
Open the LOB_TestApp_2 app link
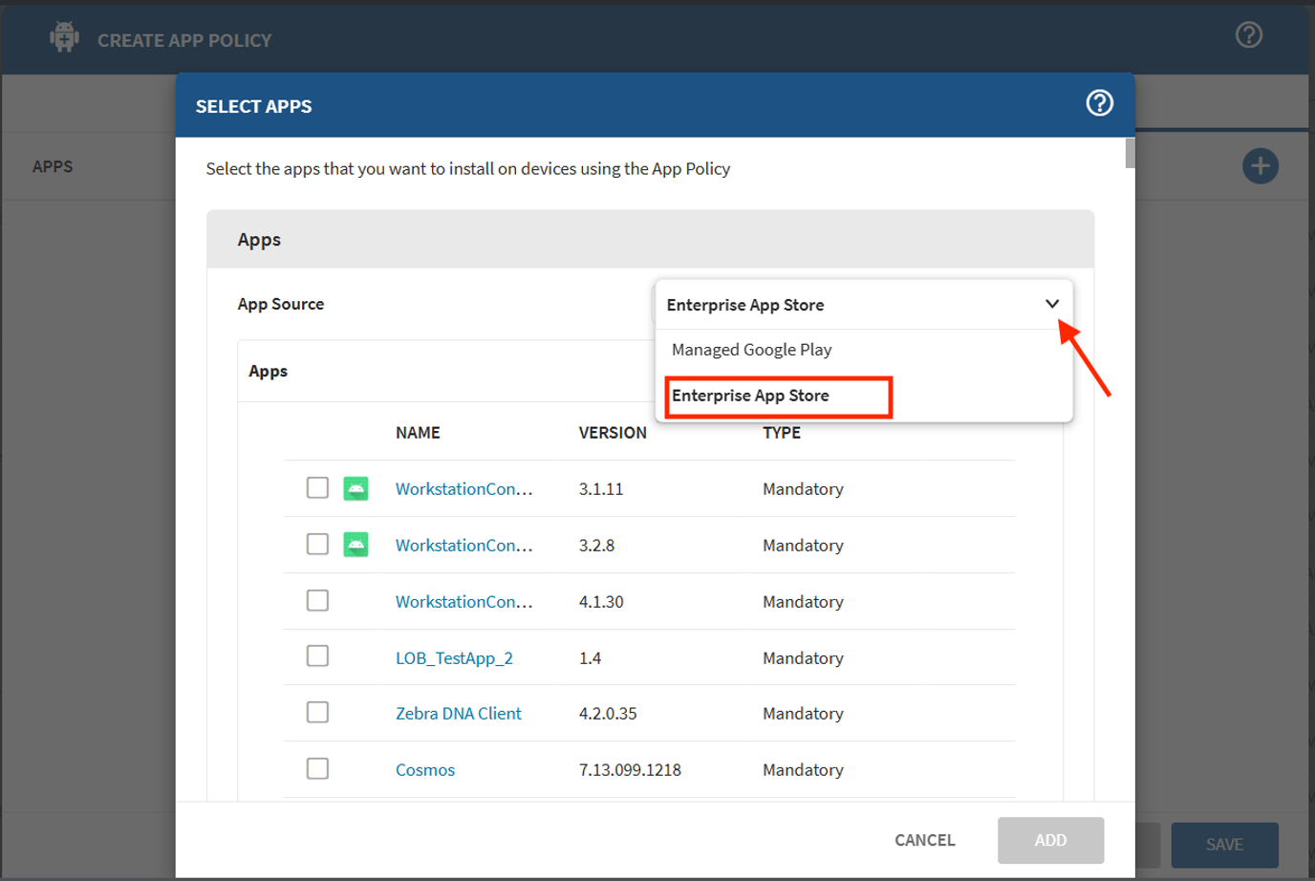point(454,658)
